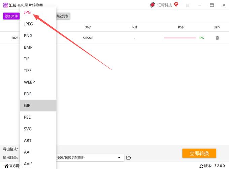The width and height of the screenshot is (229, 169).
Task: Delete the file row with trash icon
Action: [x=217, y=38]
